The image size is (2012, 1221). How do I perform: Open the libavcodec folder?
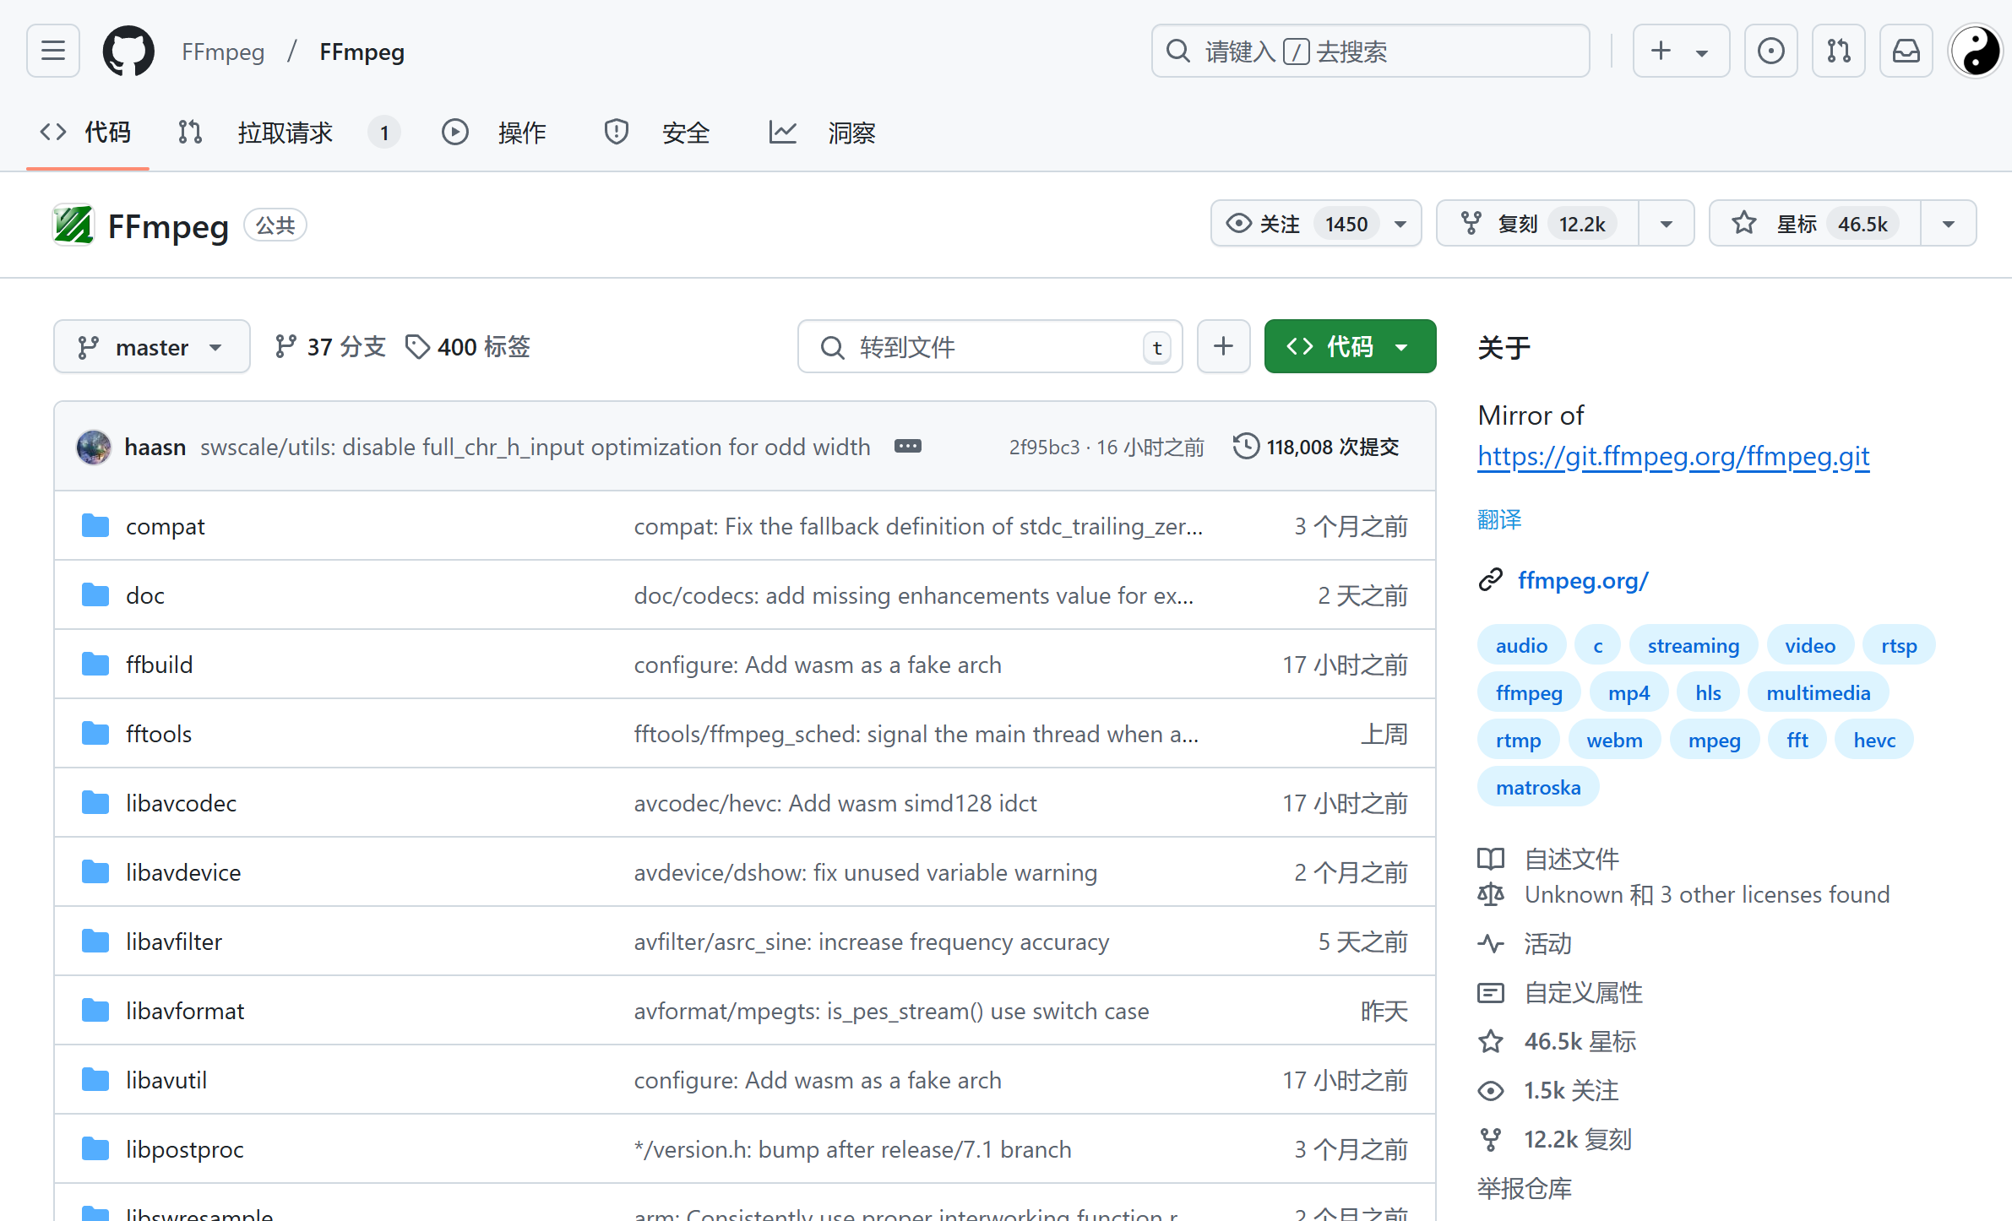(x=182, y=803)
